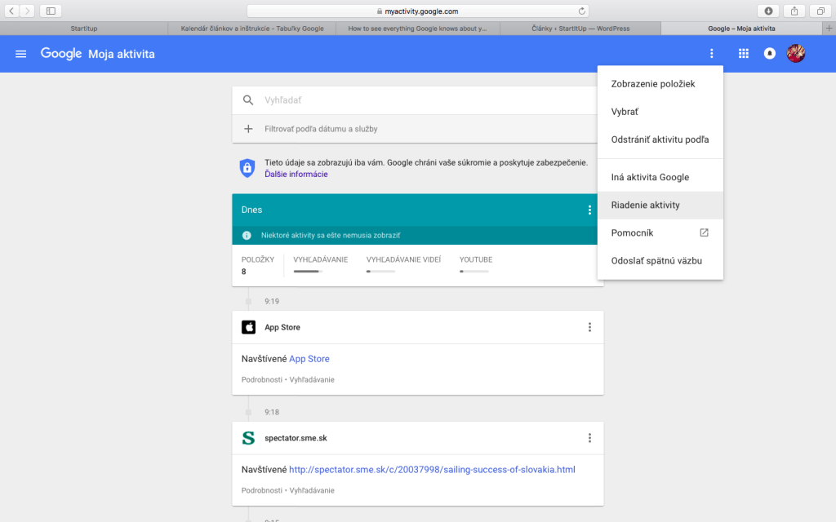
Task: Switch to the Startitup tab
Action: pyautogui.click(x=84, y=29)
